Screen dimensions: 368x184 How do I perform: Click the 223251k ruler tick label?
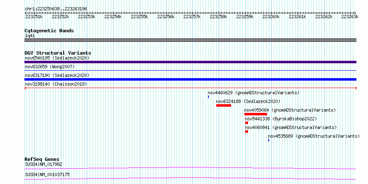34,17
